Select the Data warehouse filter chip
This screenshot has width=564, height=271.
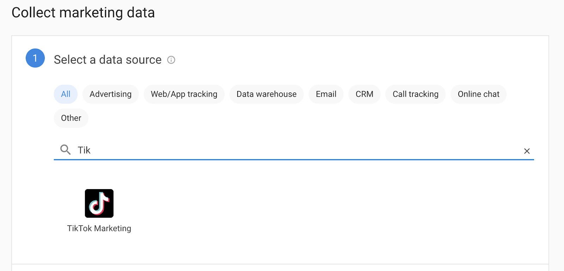click(266, 94)
